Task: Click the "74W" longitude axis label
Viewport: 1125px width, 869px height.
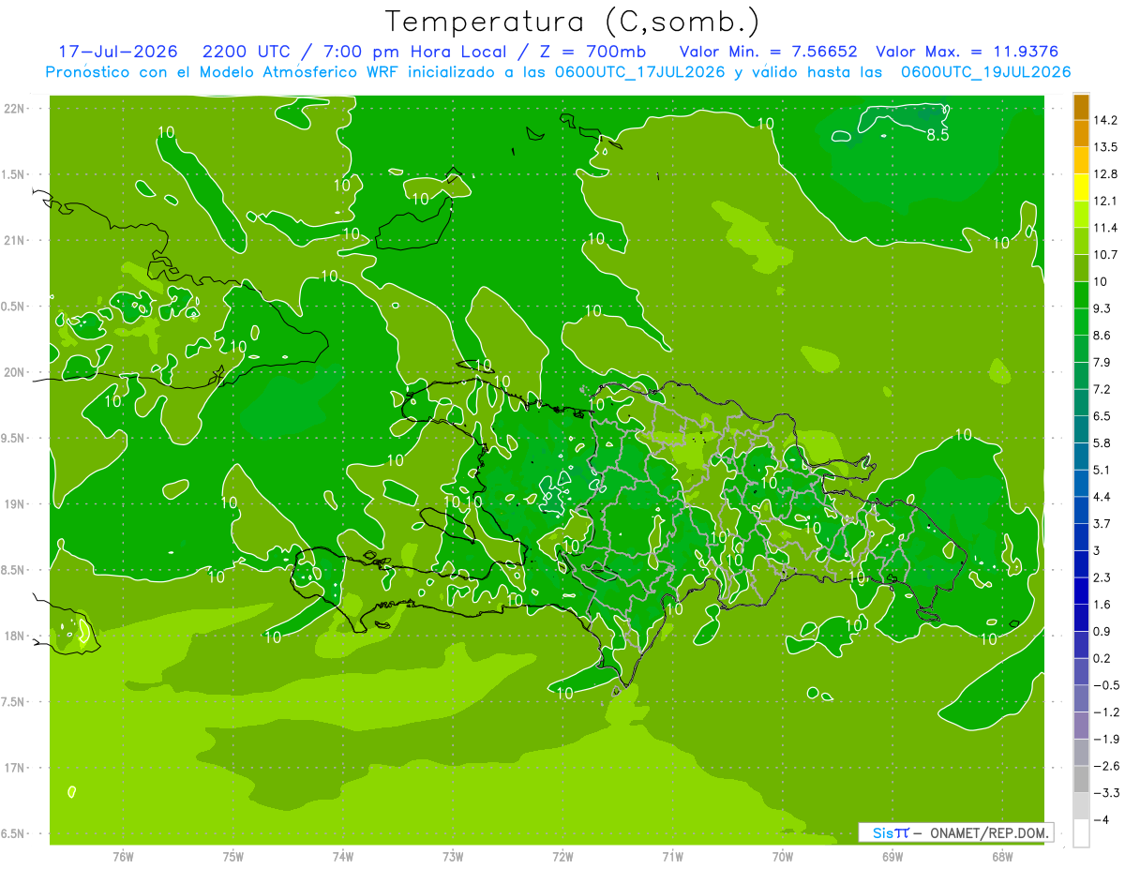Action: coord(343,856)
